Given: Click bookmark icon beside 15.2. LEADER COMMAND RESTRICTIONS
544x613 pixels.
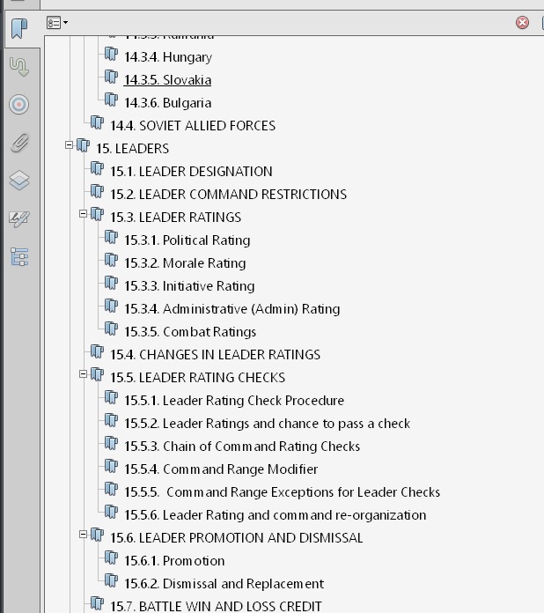Looking at the screenshot, I should tap(97, 191).
